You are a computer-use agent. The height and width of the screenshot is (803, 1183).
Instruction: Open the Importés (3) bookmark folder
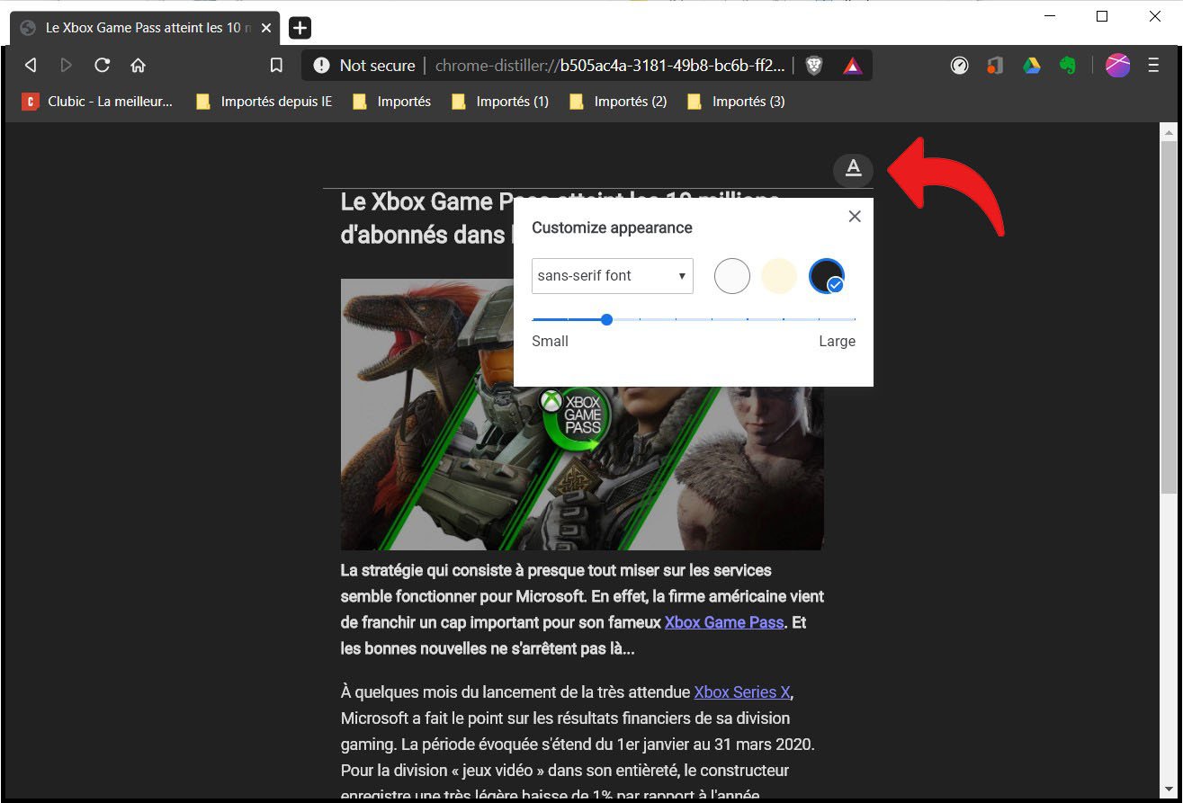coord(736,102)
